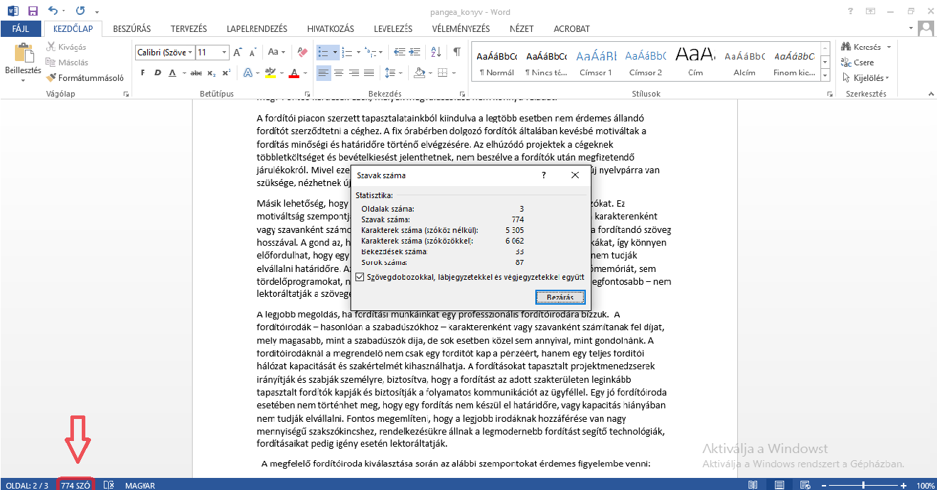Open the Keresés search dropdown arrow
The image size is (937, 490).
point(889,47)
